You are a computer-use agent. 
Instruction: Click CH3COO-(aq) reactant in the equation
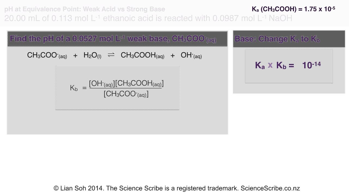click(47, 56)
